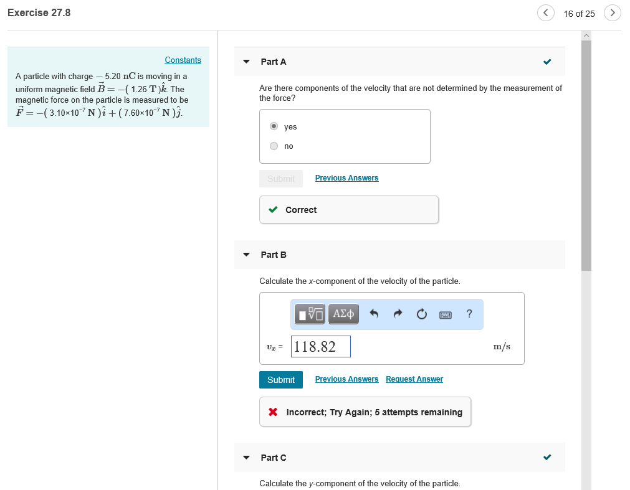This screenshot has width=630, height=490.
Task: Go back using the left navigation arrow
Action: (546, 12)
